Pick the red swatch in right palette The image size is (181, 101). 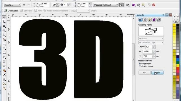click(x=178, y=68)
